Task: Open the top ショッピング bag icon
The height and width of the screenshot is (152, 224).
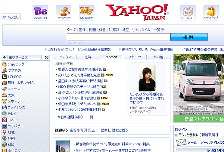Action: click(211, 13)
